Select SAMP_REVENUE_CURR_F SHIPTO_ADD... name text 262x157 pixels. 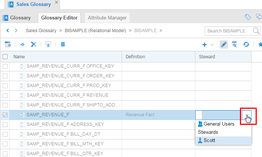(x=73, y=105)
